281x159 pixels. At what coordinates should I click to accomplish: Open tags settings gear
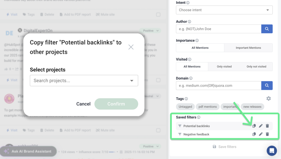click(268, 99)
